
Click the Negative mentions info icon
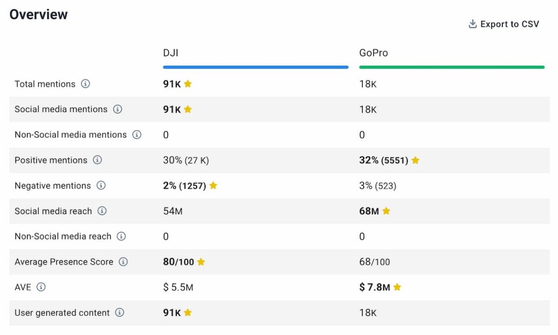(101, 185)
